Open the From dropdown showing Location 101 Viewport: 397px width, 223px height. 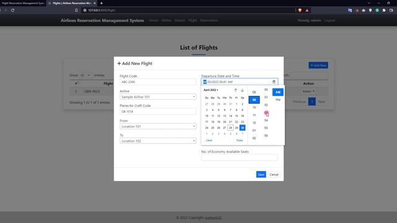[x=158, y=126]
